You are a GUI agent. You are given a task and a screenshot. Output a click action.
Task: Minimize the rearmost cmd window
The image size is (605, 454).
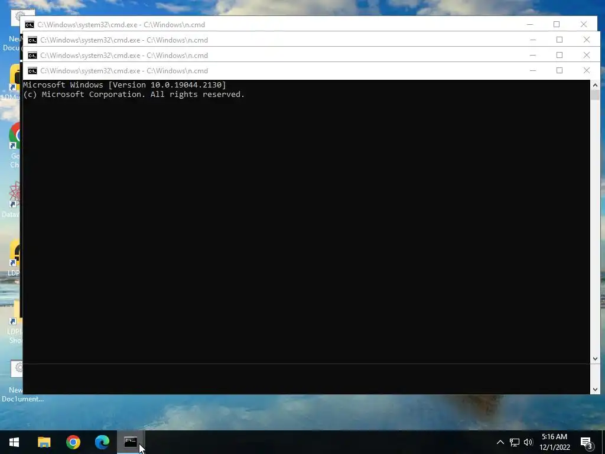pos(530,24)
